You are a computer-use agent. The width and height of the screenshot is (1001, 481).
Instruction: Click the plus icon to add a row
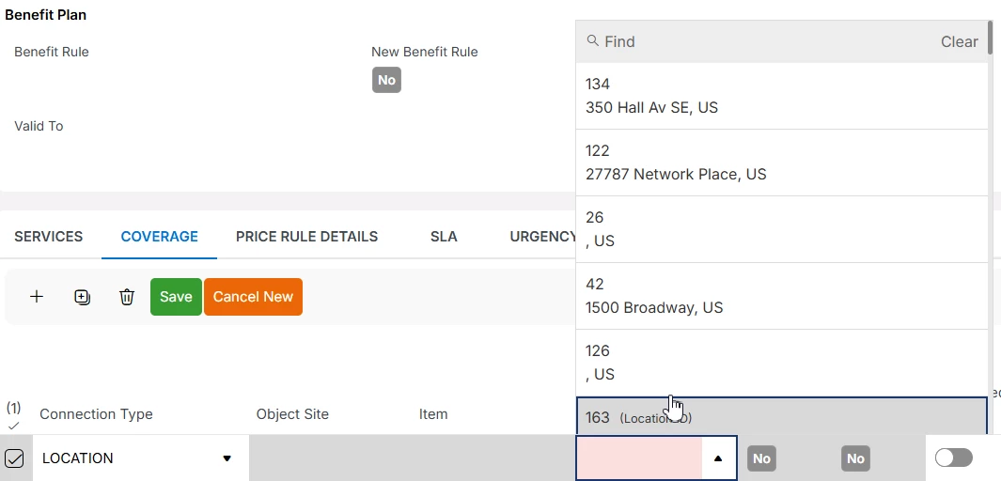[37, 297]
